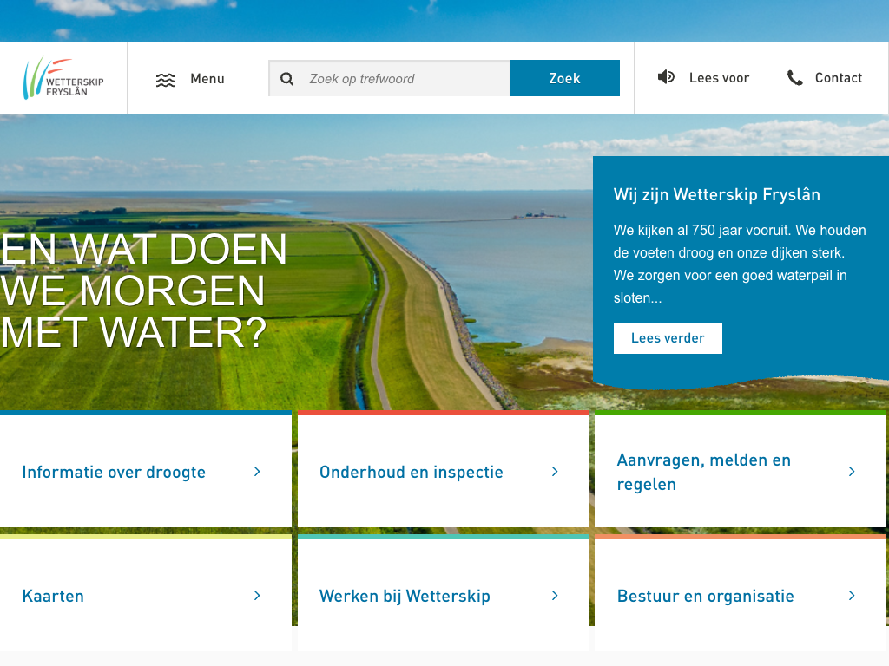Focus the Zoek op trefwoord search field
Screen dimensions: 889x666
click(x=404, y=79)
